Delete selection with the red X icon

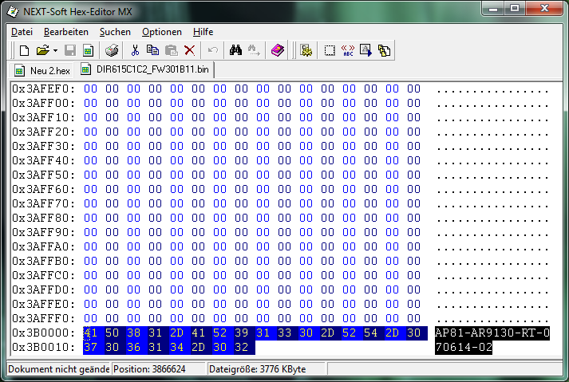tap(189, 50)
